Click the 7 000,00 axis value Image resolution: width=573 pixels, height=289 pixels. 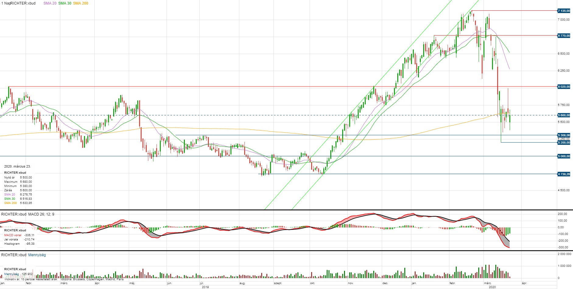(x=564, y=20)
